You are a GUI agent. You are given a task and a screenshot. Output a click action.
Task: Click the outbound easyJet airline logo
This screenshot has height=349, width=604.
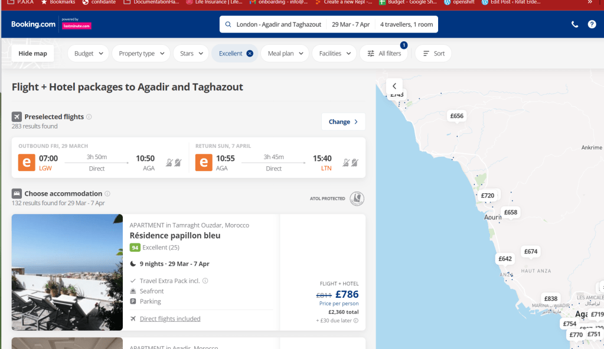click(27, 162)
